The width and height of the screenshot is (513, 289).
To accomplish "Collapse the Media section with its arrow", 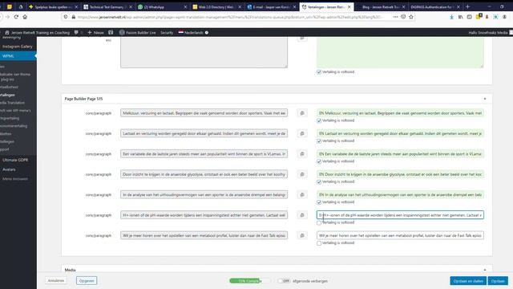I will (x=485, y=270).
